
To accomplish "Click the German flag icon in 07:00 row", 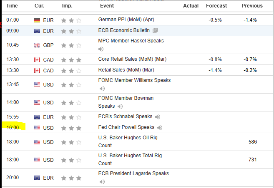I will (37, 20).
